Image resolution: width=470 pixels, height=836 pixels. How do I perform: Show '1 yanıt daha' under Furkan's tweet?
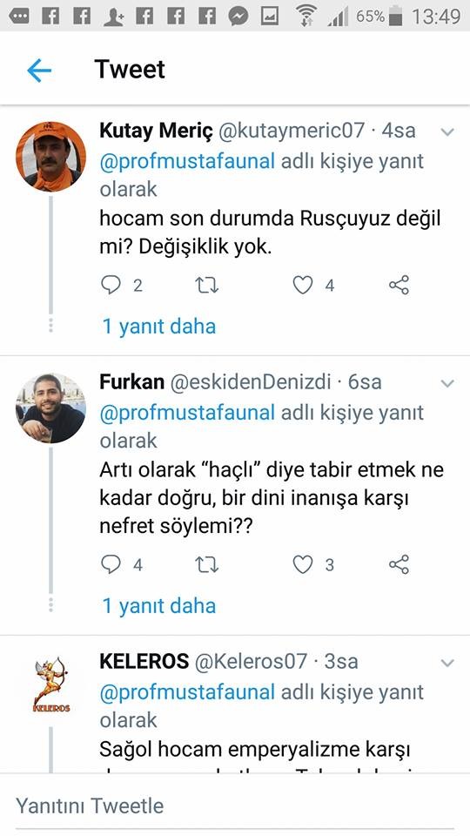click(158, 606)
